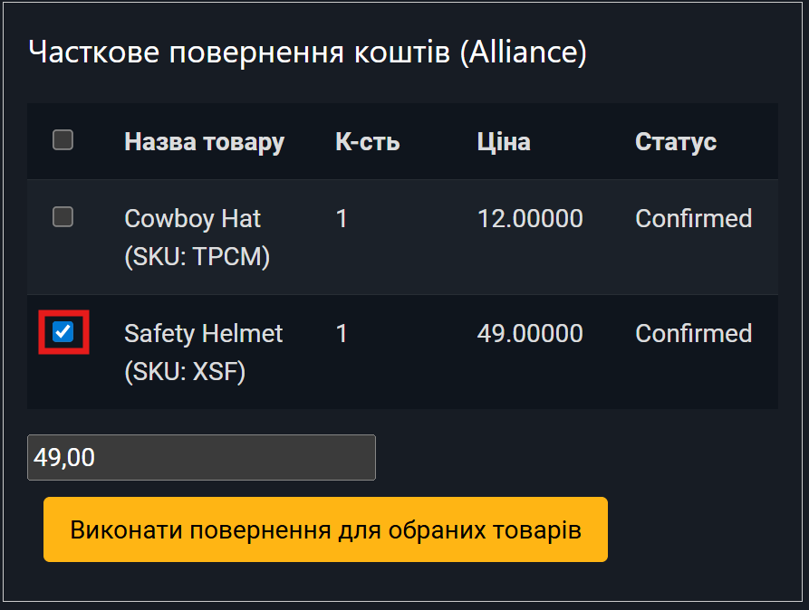The image size is (809, 610).
Task: Click the refund amount field showing 49,00
Action: [x=201, y=458]
